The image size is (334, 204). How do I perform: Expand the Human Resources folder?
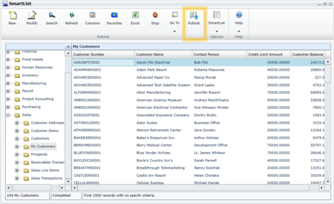coord(8,67)
